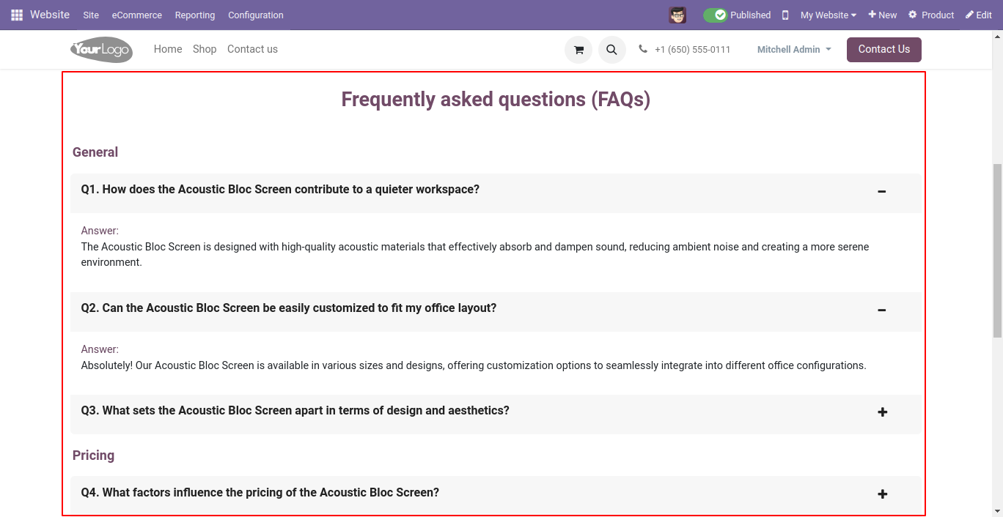Click the Q2 office layout customization question

pos(289,308)
